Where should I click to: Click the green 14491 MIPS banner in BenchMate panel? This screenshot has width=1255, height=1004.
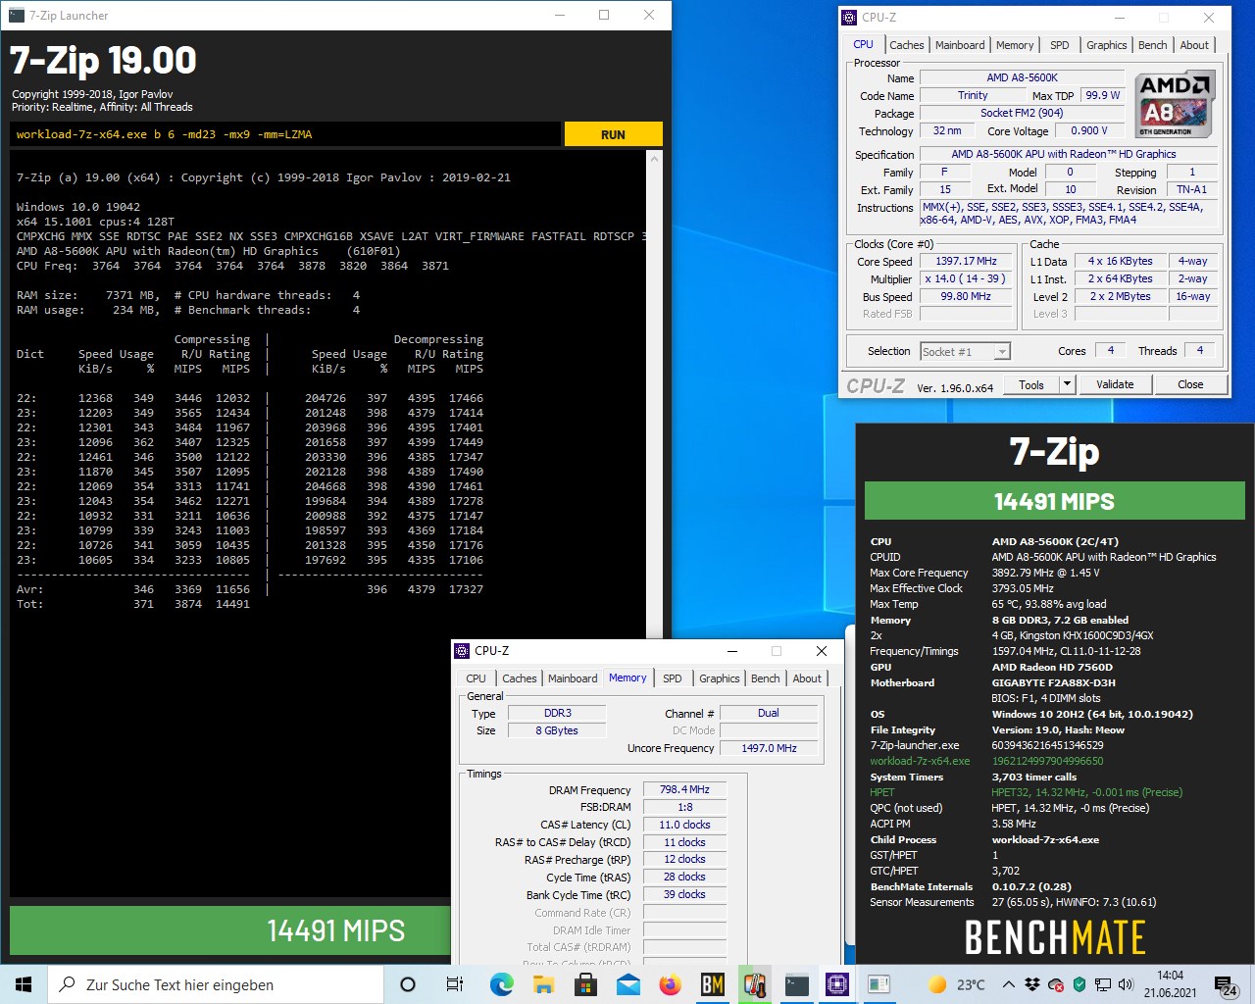1054,502
